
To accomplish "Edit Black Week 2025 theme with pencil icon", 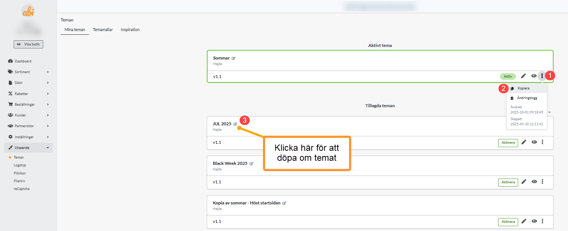I will (x=523, y=182).
